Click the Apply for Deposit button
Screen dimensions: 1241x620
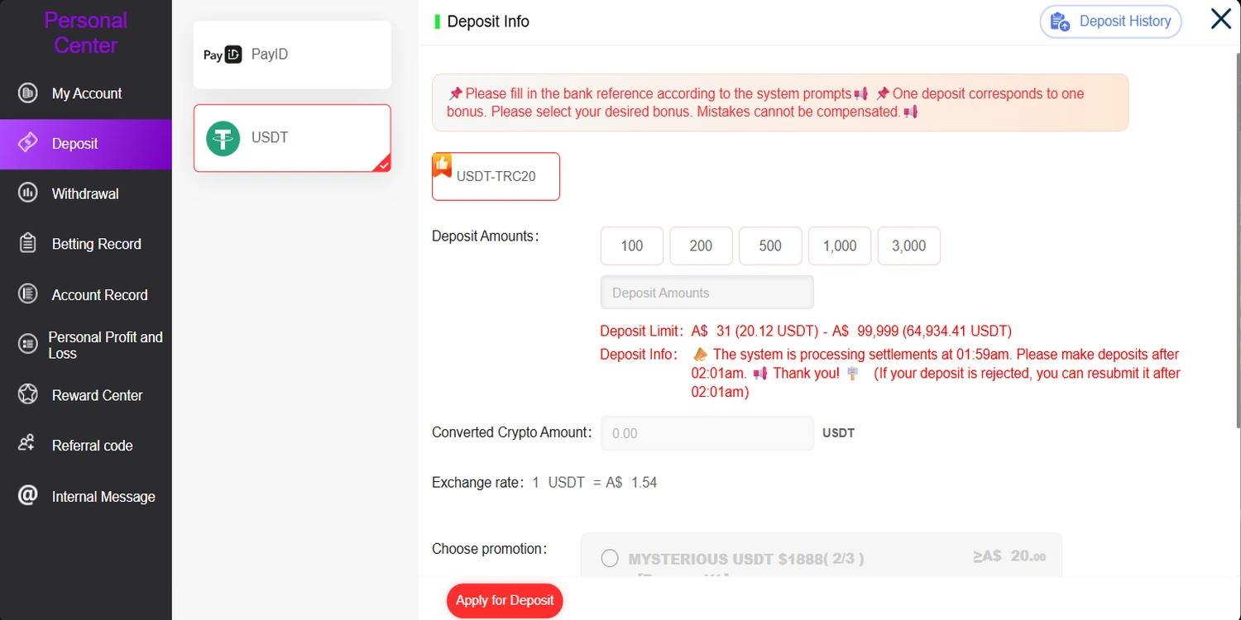(505, 600)
